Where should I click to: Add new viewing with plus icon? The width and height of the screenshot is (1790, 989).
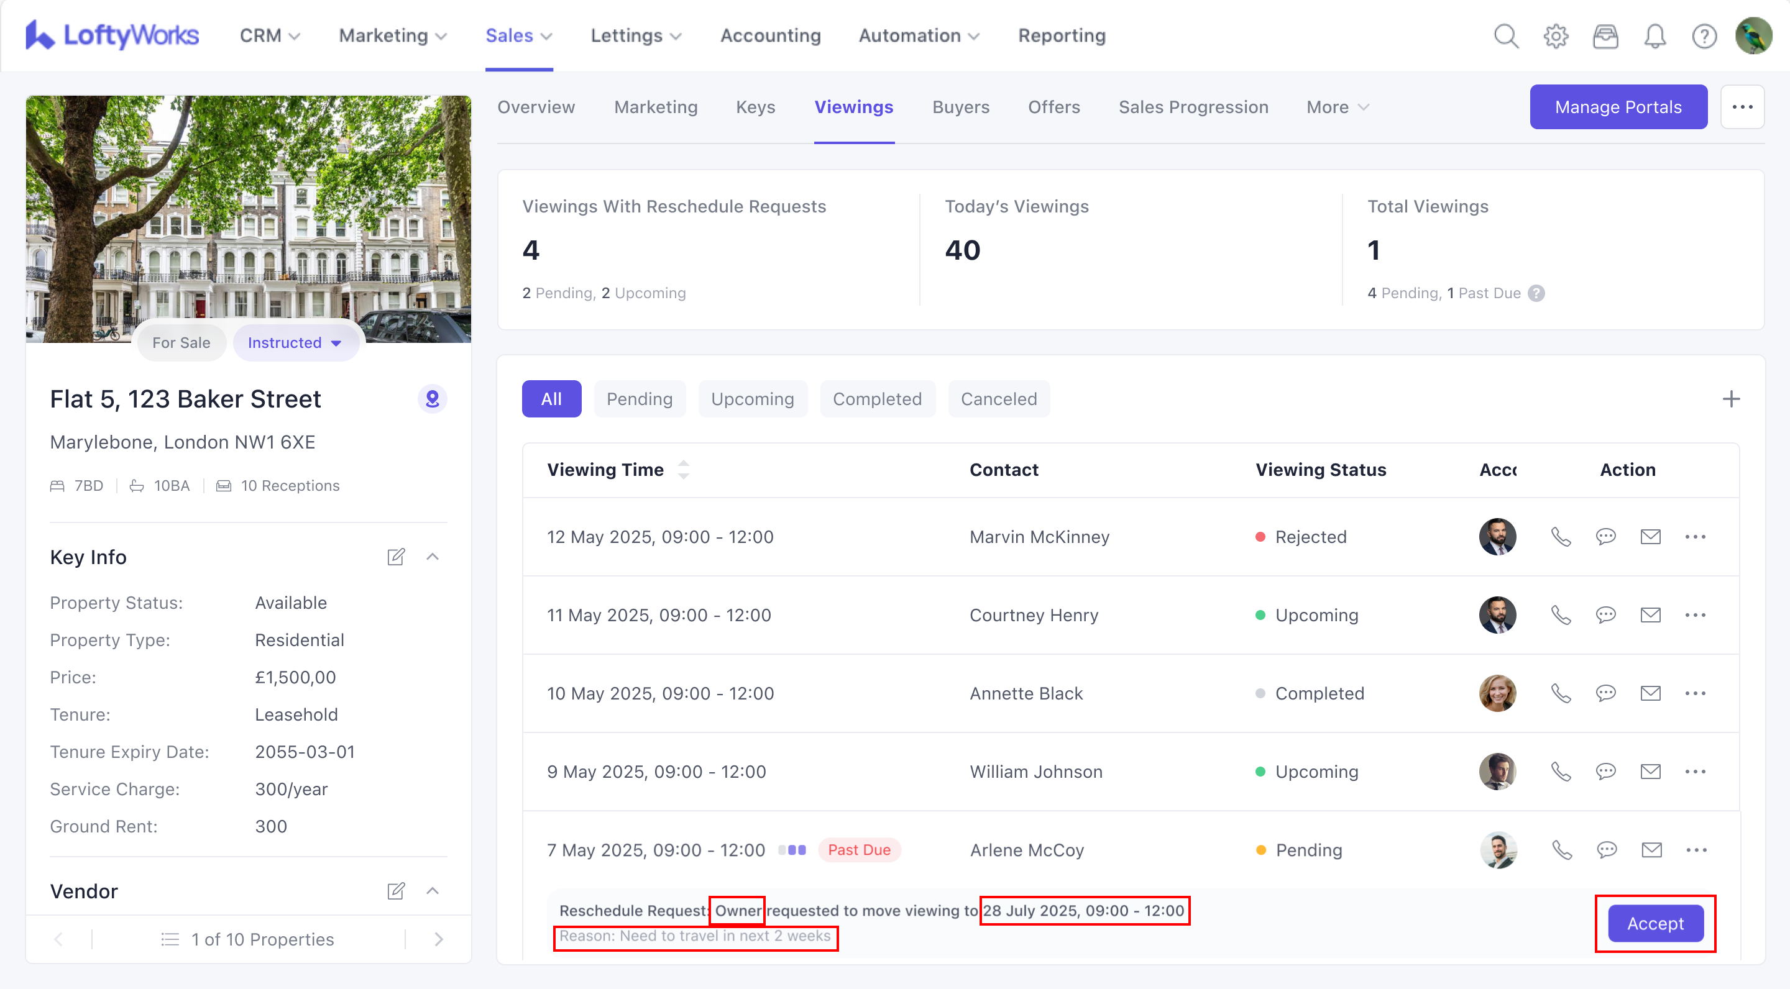[x=1731, y=399]
